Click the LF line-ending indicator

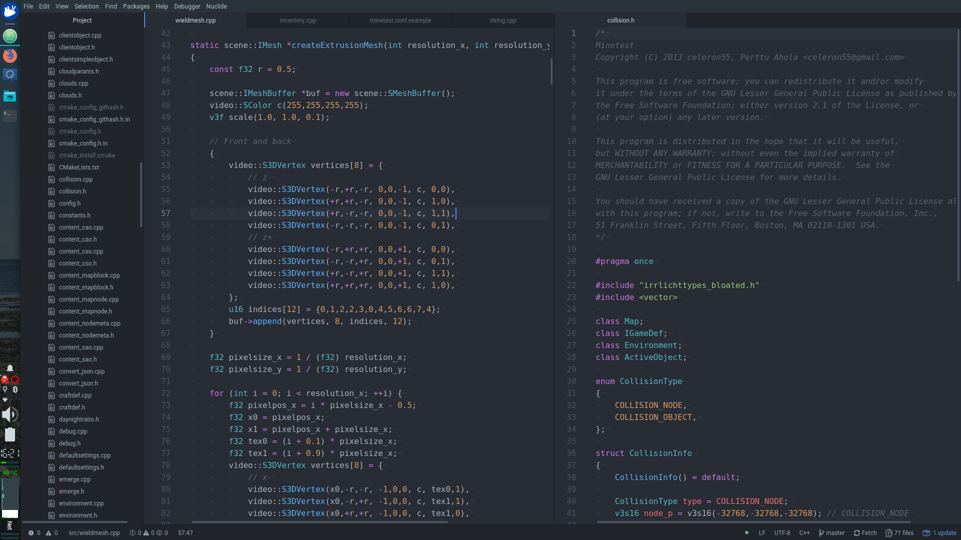pos(762,533)
